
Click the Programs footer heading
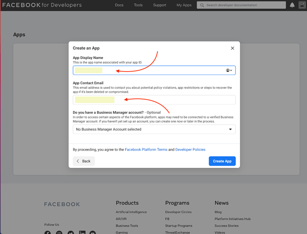177,203
